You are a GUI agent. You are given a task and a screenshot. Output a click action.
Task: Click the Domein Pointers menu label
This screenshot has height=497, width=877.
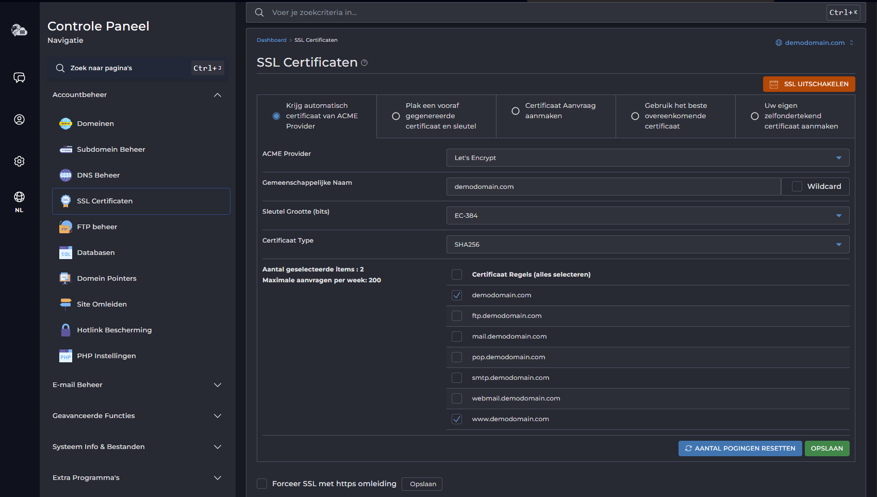pyautogui.click(x=107, y=279)
